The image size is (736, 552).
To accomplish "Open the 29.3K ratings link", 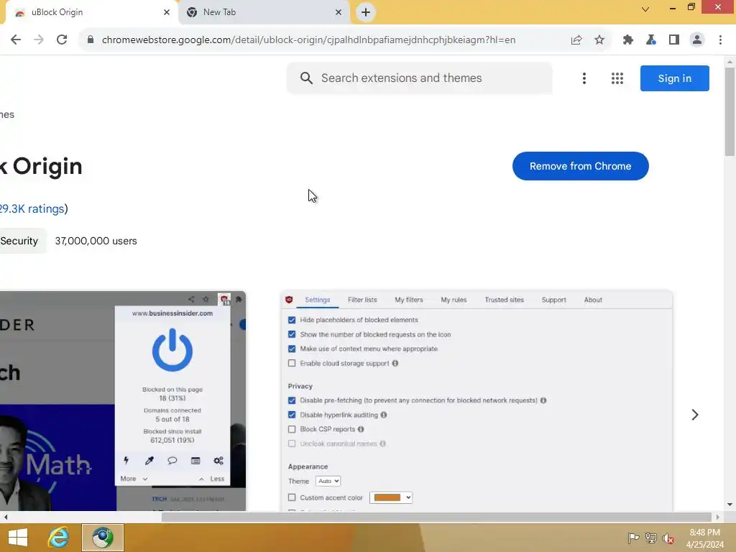I will (32, 209).
